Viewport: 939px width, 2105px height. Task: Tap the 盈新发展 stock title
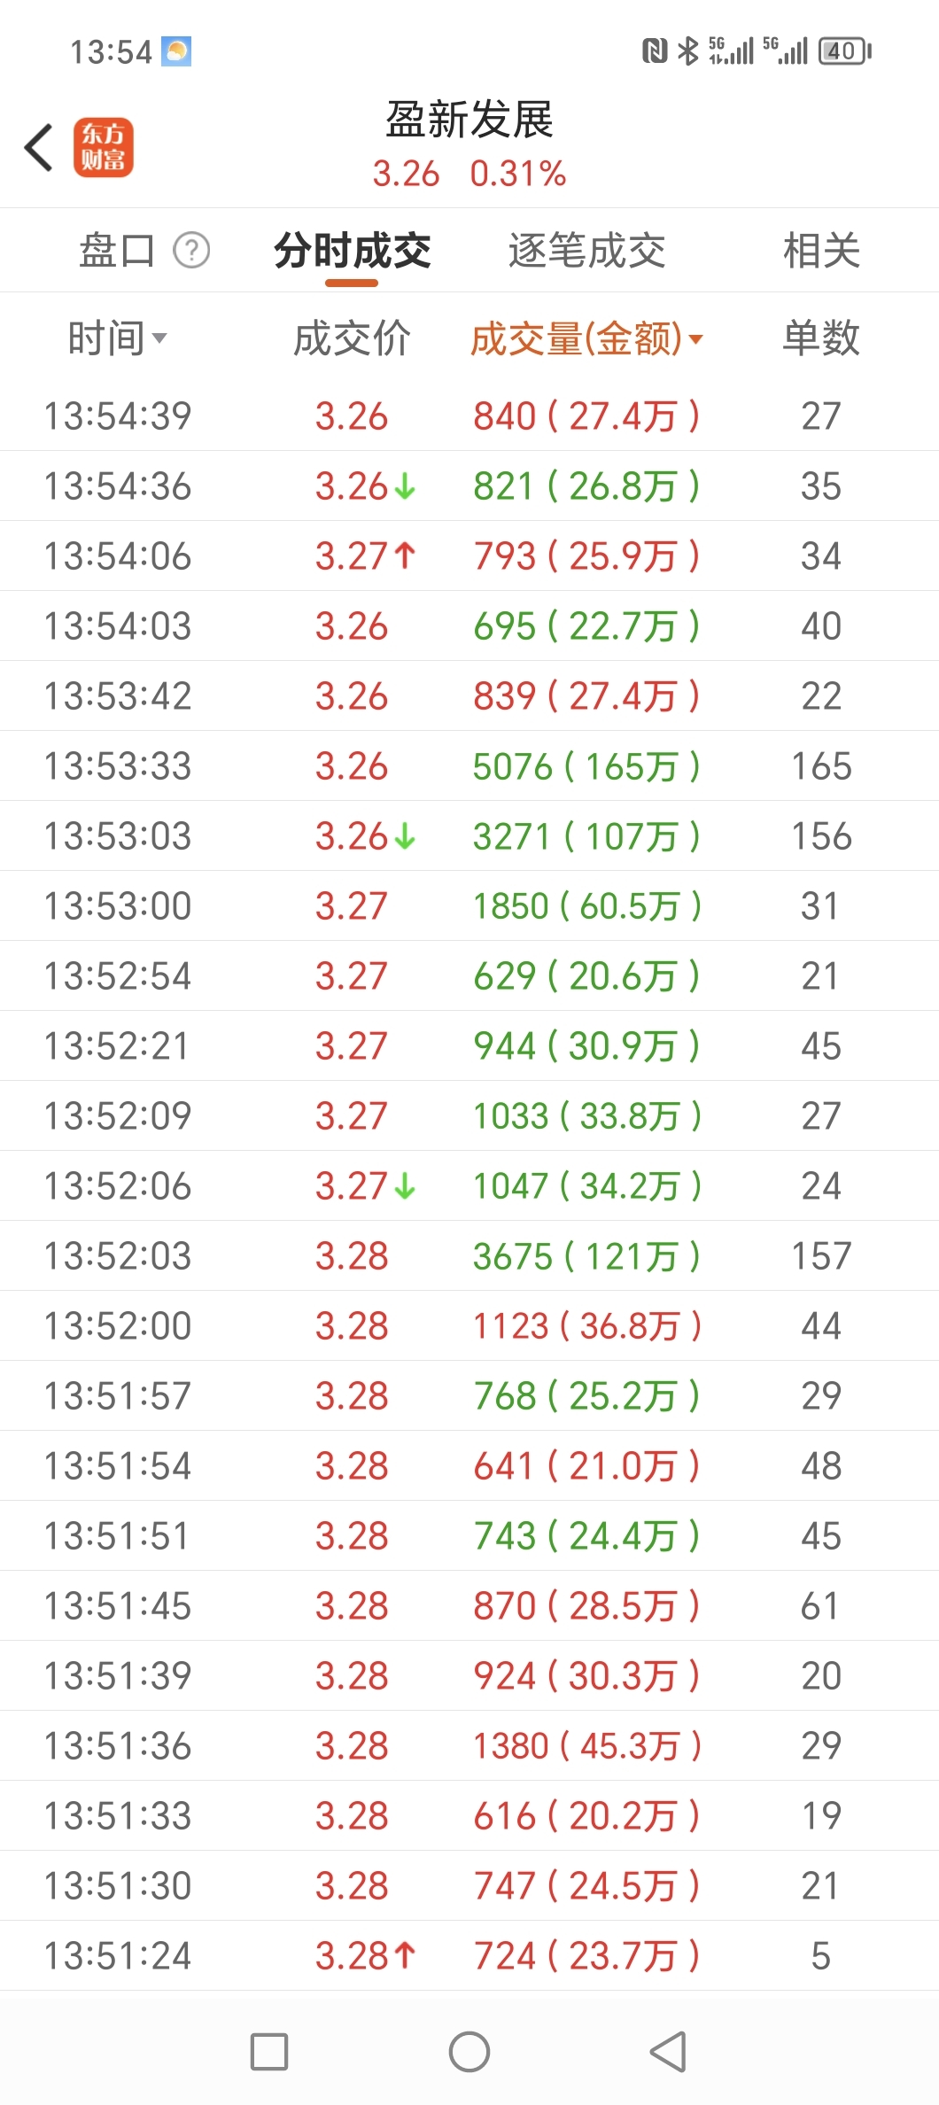[469, 120]
